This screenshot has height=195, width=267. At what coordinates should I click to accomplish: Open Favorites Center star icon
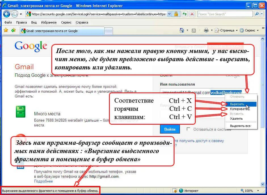click(6, 30)
